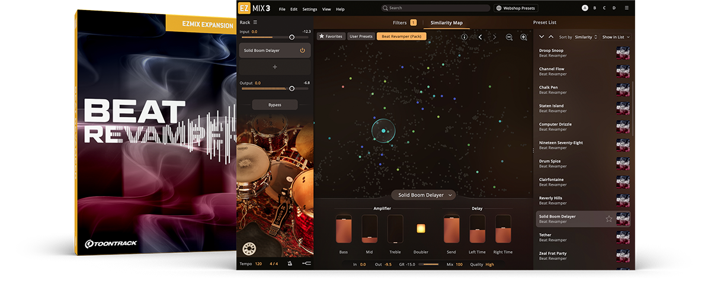Select the Reverly Hills preset

583,200
